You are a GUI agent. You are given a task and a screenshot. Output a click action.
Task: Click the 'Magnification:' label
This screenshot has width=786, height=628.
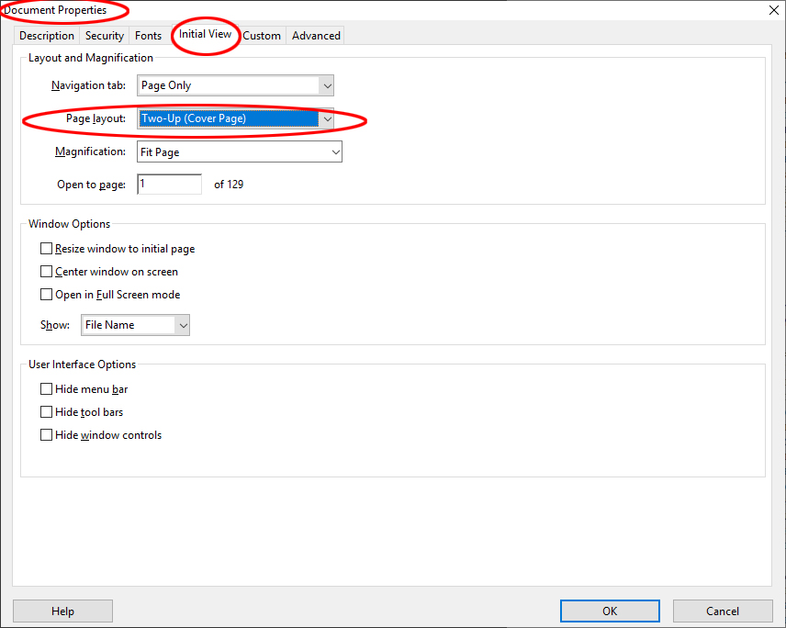point(90,151)
